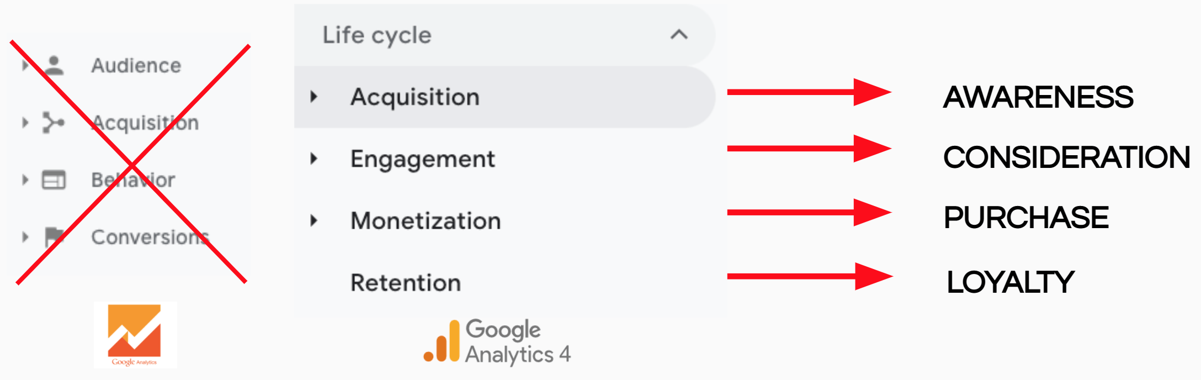Click the AWARENESS label
The height and width of the screenshot is (380, 1201).
point(1038,97)
